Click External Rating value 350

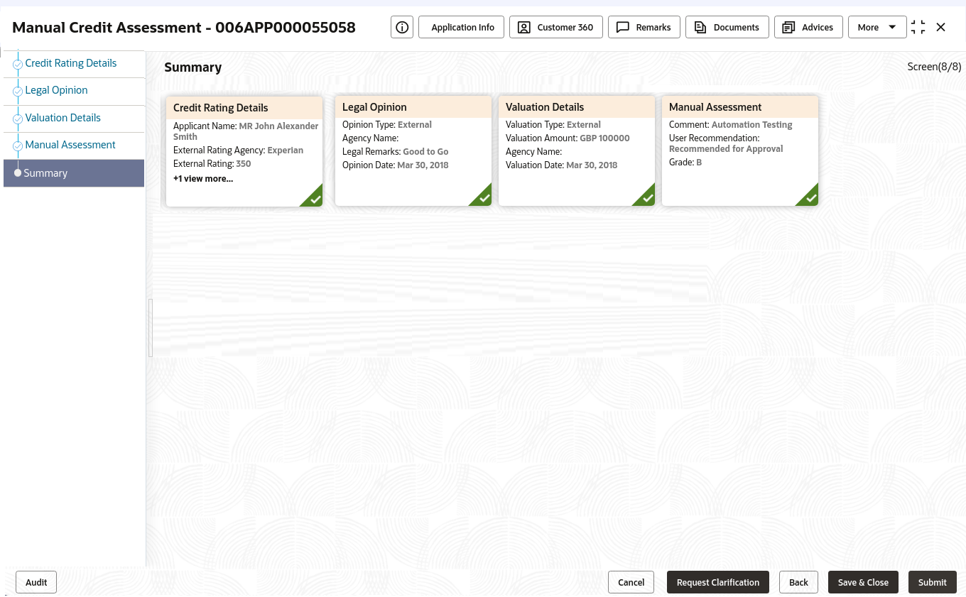coord(244,164)
